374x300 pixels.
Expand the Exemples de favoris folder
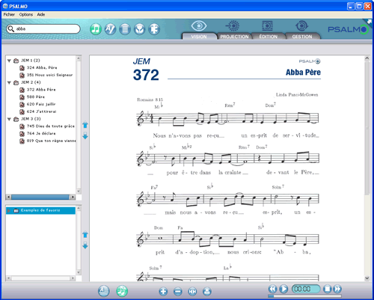pyautogui.click(x=9, y=211)
